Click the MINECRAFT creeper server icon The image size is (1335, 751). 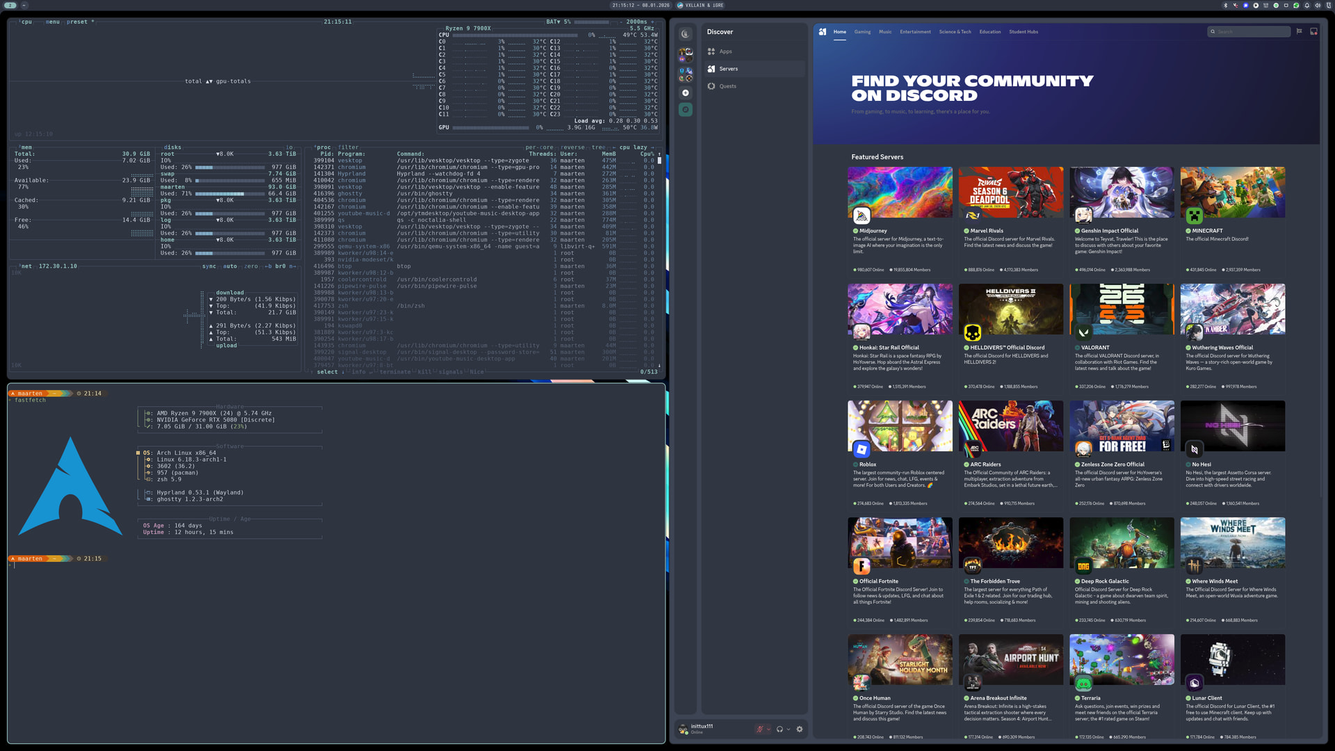1194,216
